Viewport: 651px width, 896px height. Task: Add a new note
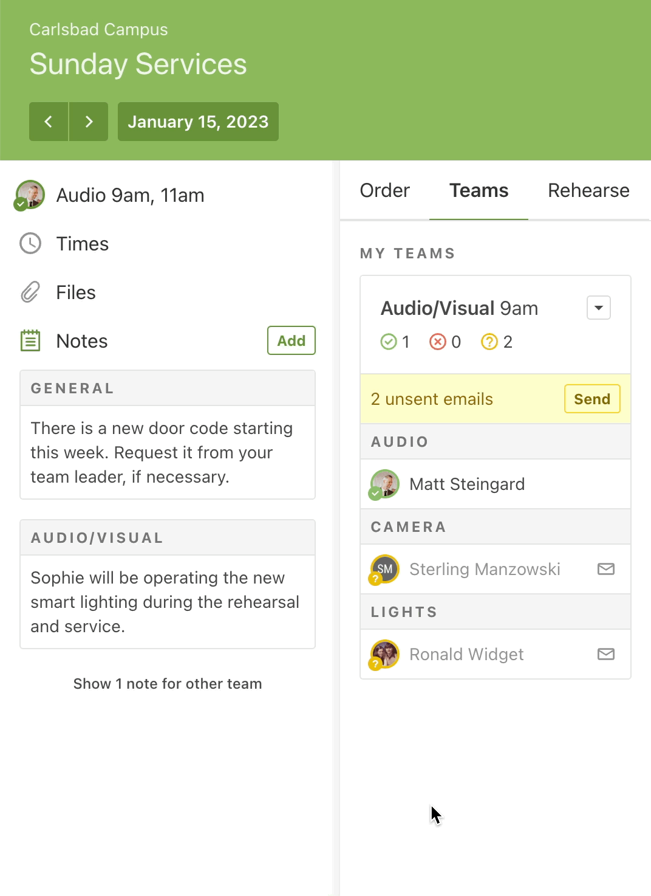click(291, 340)
